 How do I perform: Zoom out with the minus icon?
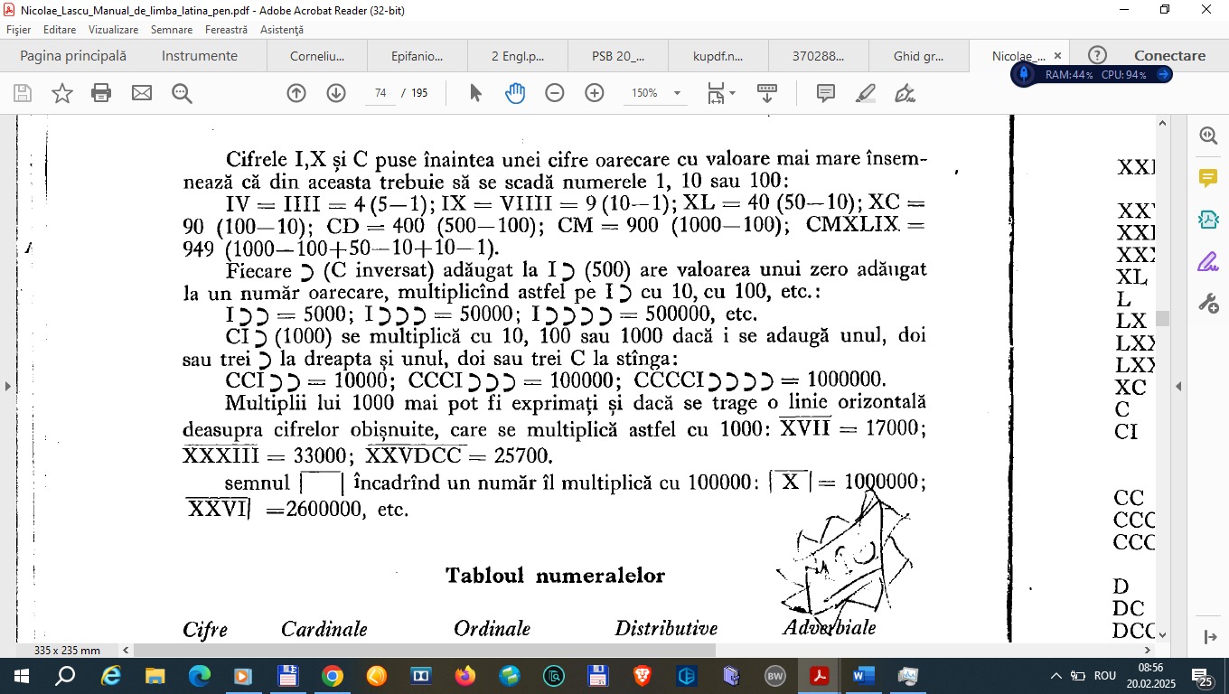point(555,93)
